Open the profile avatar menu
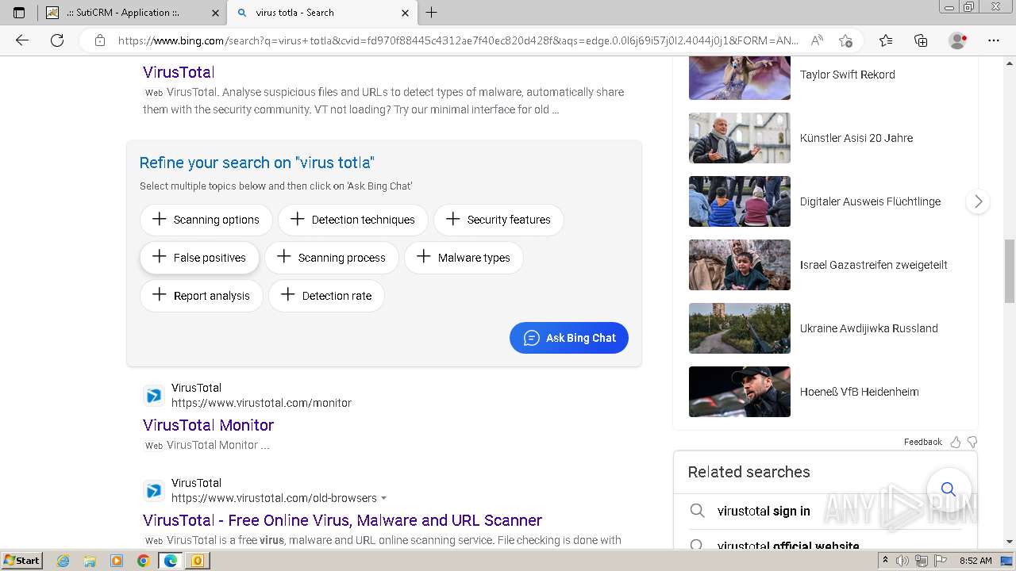The height and width of the screenshot is (571, 1016). click(958, 40)
